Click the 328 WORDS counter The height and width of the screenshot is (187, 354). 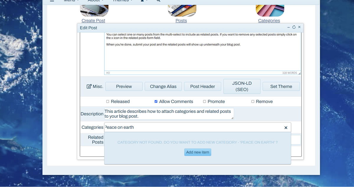point(289,73)
